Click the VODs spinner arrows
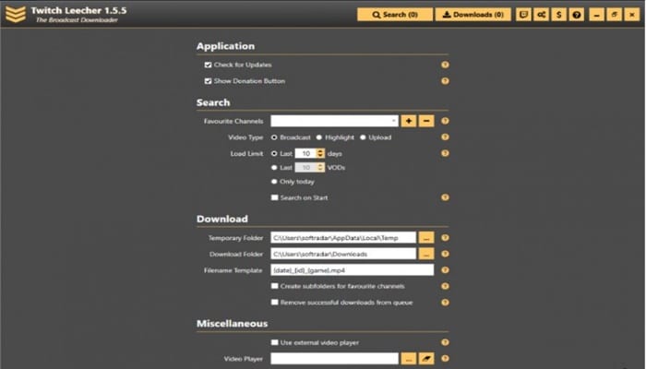This screenshot has height=369, width=646. tap(320, 167)
